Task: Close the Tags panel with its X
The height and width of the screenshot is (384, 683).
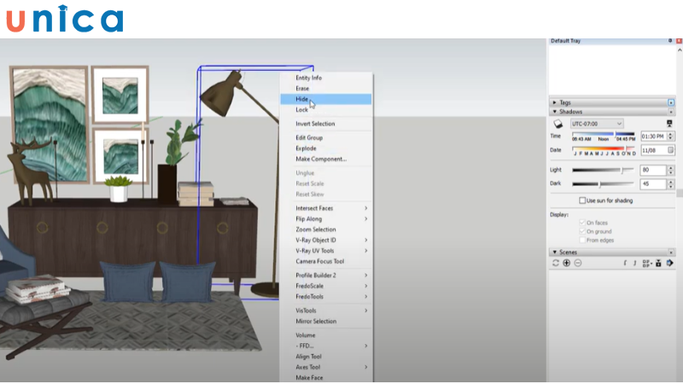Action: (671, 102)
